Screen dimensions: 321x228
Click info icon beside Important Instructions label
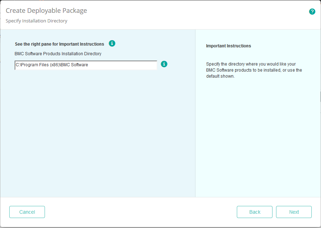[112, 43]
